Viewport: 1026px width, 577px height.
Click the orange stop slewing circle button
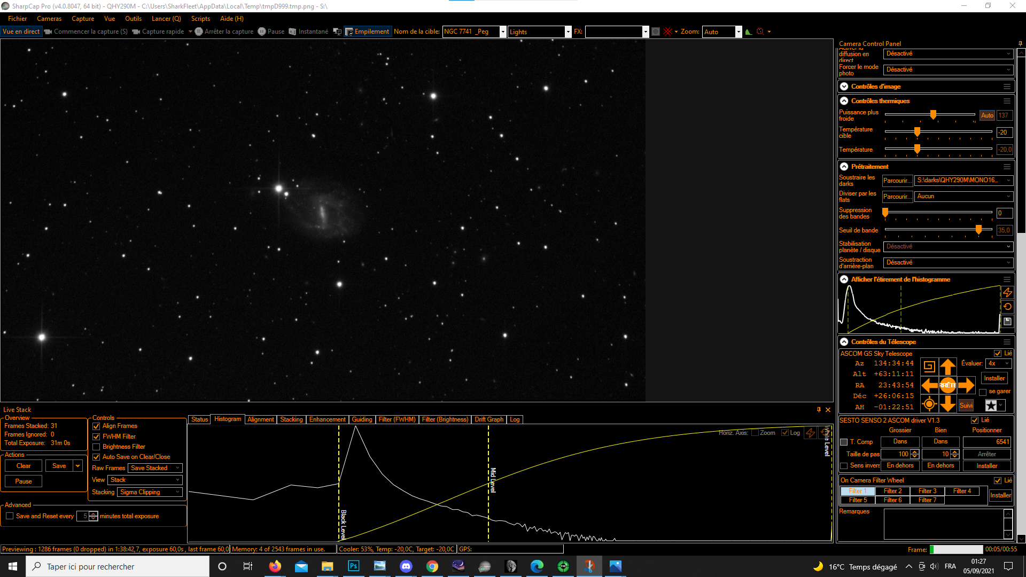tap(948, 385)
